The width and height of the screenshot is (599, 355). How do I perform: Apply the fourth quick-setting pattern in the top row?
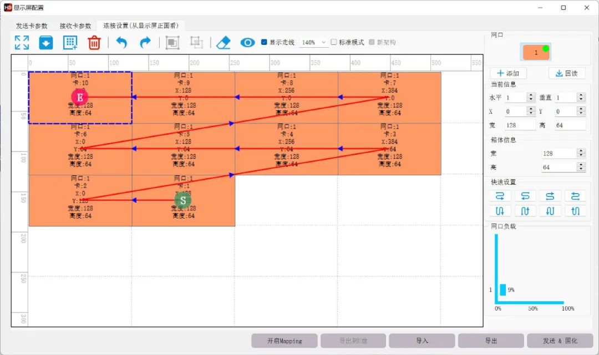pyautogui.click(x=575, y=196)
